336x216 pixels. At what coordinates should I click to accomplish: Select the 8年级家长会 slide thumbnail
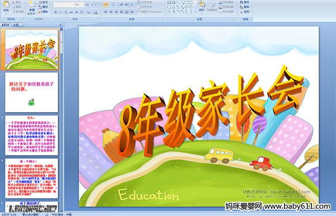tap(32, 49)
